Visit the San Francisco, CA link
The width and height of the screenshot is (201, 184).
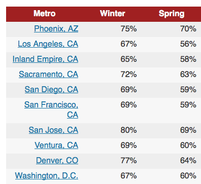51,110
